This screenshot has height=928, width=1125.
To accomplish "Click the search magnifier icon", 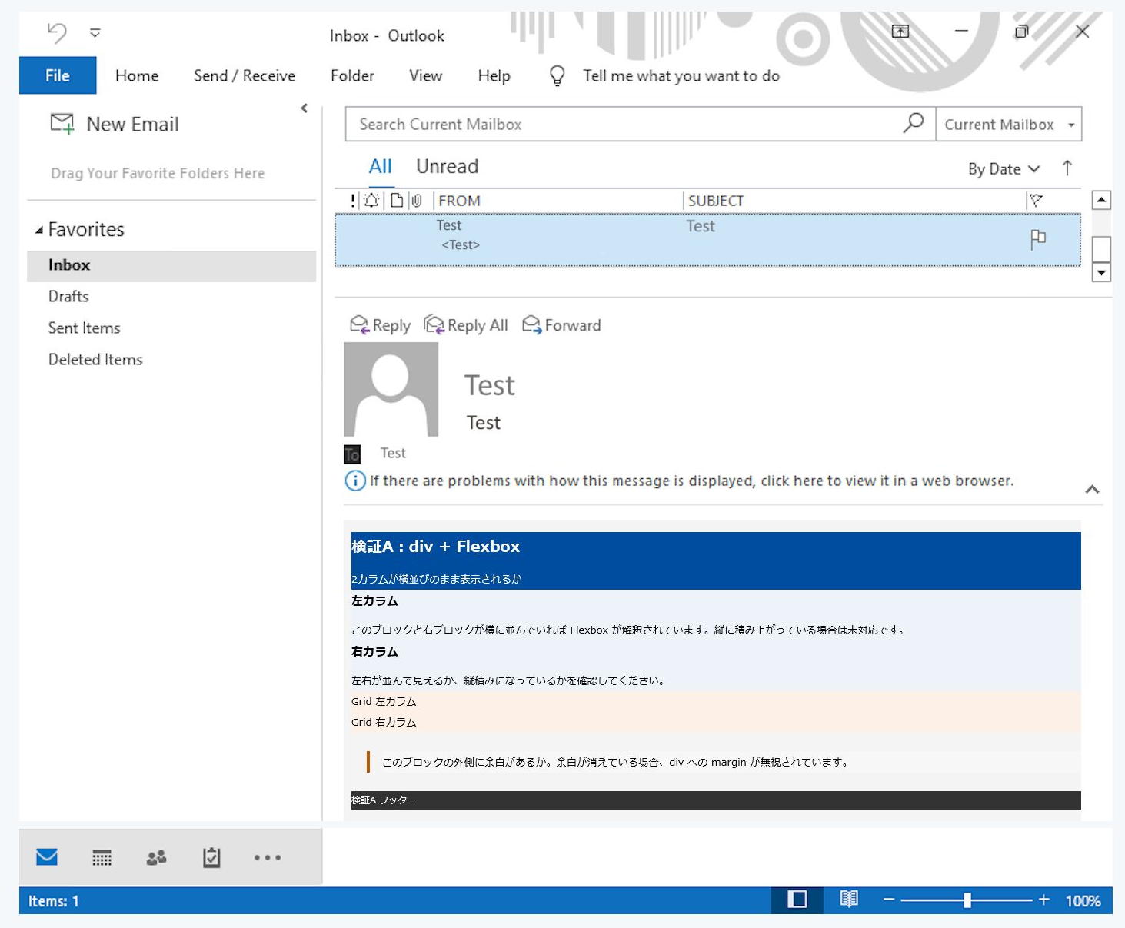I will pos(914,123).
